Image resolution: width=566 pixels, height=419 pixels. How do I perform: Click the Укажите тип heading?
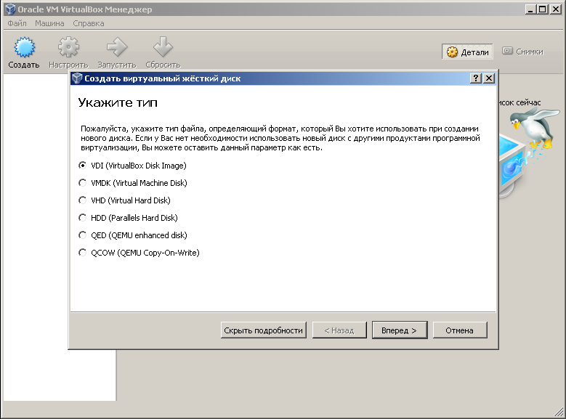[x=118, y=103]
